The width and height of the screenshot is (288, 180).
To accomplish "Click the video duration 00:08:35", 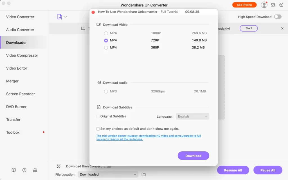I will [192, 12].
